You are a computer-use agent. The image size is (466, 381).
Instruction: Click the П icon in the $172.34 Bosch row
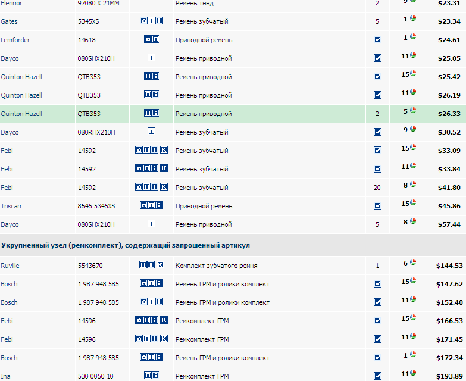[x=152, y=357]
